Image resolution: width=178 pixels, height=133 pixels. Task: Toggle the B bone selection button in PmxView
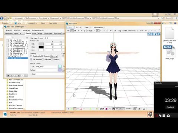click(x=78, y=31)
